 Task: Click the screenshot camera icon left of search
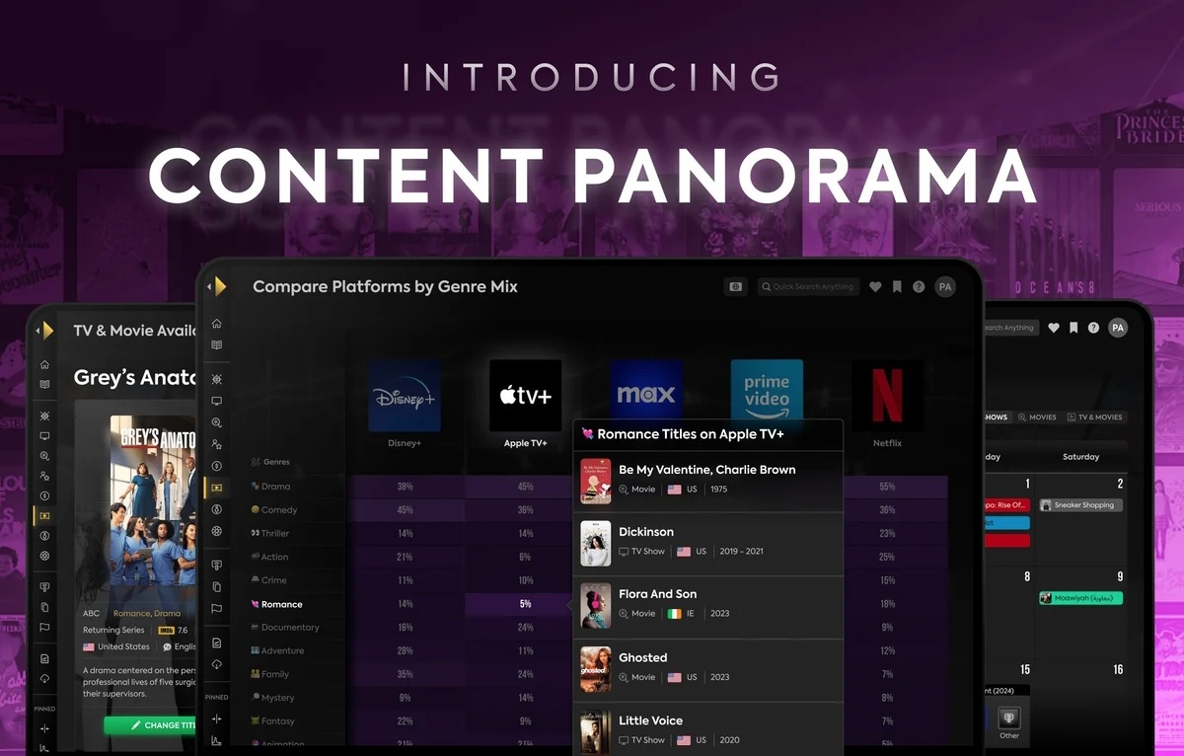pos(734,287)
